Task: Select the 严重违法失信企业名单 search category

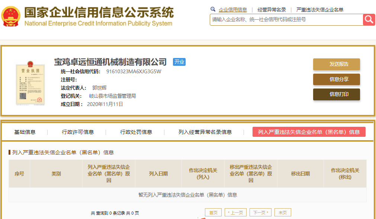Action: pyautogui.click(x=320, y=10)
